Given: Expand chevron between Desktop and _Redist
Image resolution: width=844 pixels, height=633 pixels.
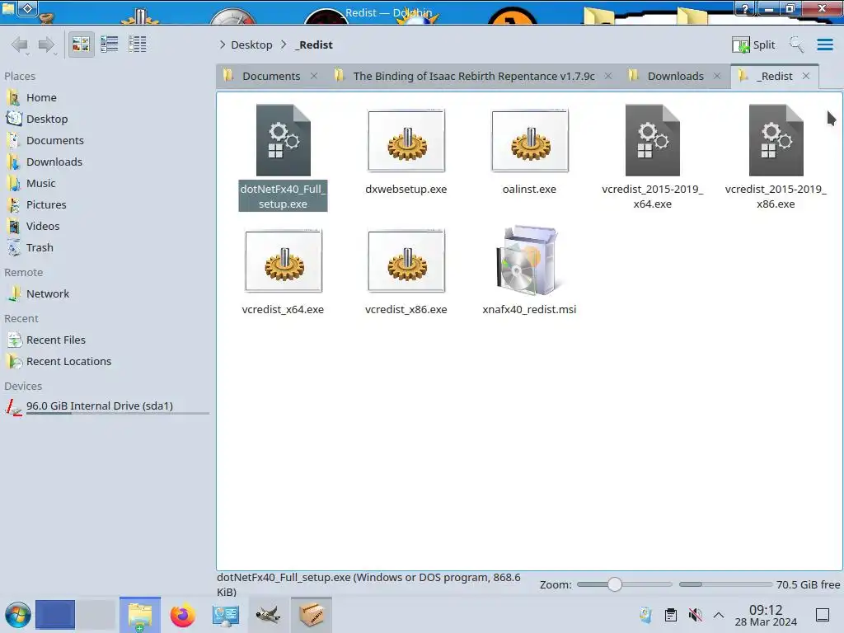Looking at the screenshot, I should tap(284, 45).
